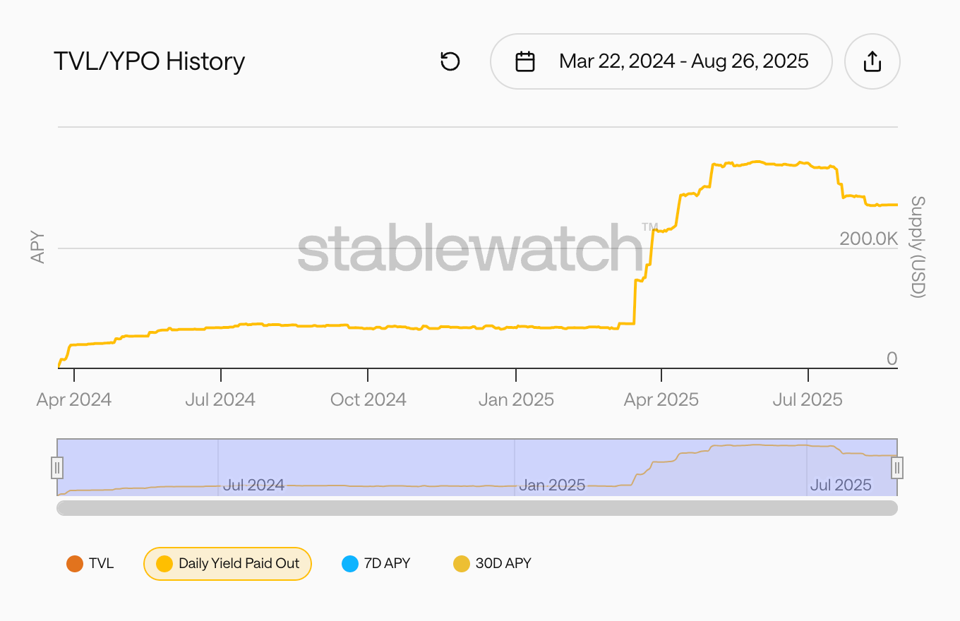Click the TVL/YPO History heading
The height and width of the screenshot is (621, 960).
click(149, 61)
